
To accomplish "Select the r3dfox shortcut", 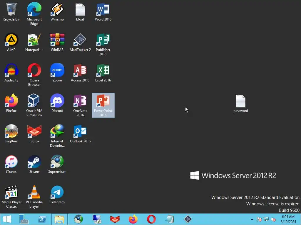I will click(x=34, y=134).
